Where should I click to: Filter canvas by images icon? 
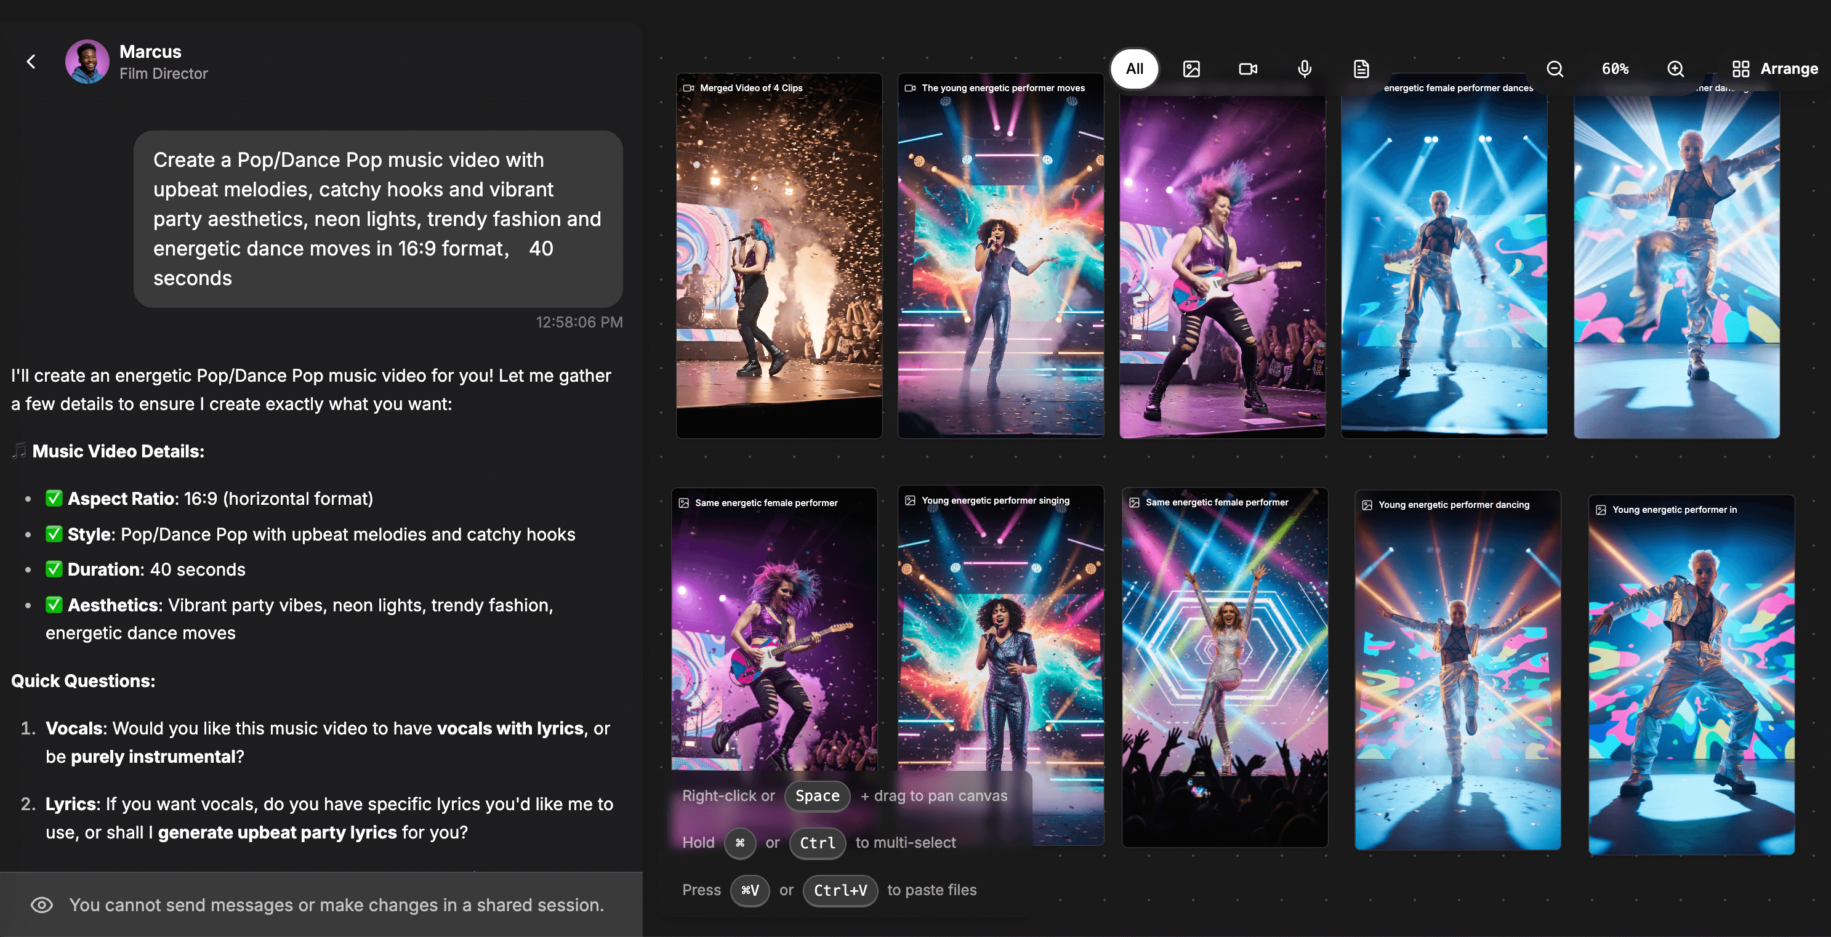pos(1191,69)
